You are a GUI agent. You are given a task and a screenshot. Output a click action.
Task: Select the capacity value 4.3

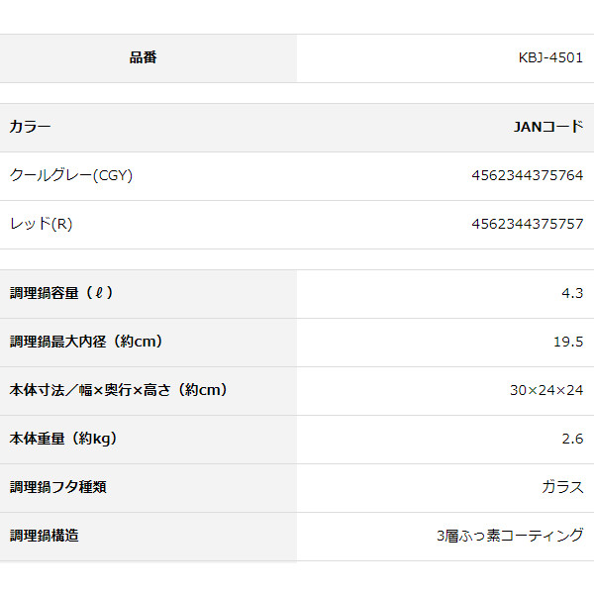click(x=572, y=293)
